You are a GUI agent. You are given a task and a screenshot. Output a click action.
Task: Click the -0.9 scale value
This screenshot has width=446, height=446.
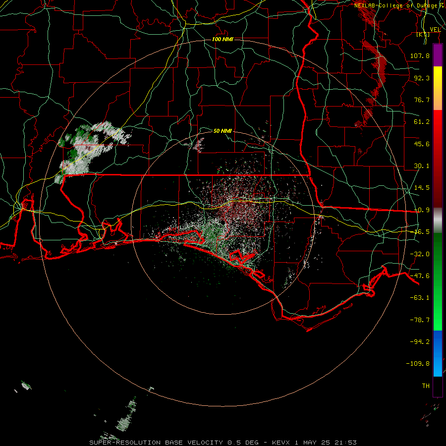tap(422, 210)
